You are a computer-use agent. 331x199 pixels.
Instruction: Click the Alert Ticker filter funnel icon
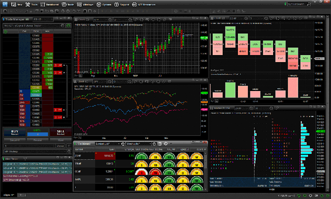(x=25, y=159)
